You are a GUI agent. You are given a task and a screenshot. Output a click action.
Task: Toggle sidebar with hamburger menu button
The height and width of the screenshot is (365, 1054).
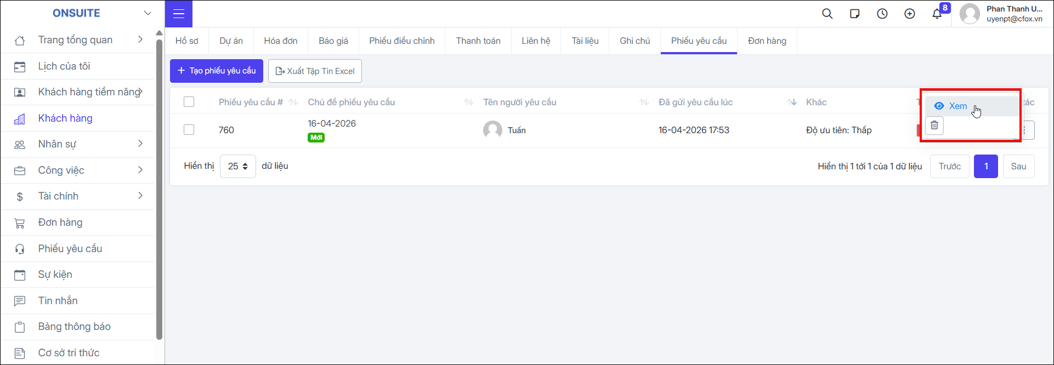coord(179,14)
